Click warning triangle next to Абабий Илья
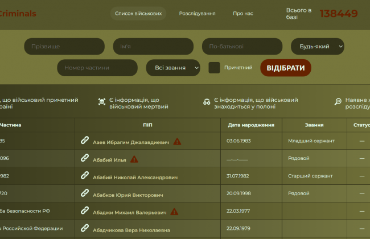 click(134, 159)
